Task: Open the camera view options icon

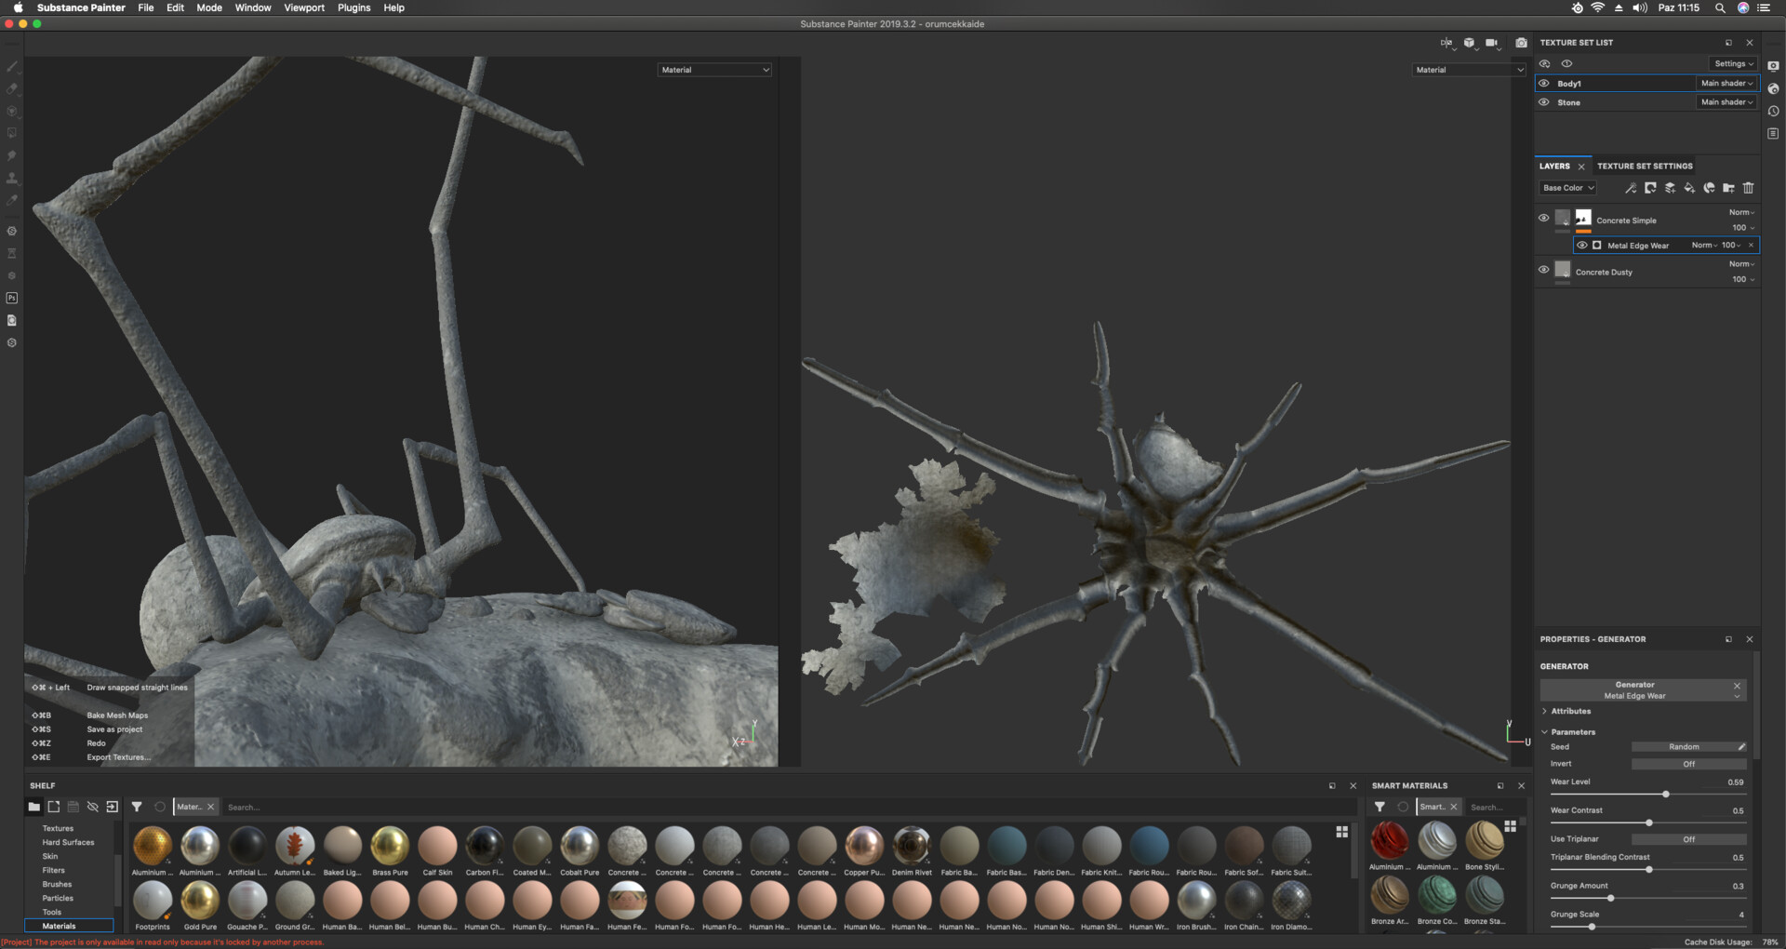Action: 1493,43
